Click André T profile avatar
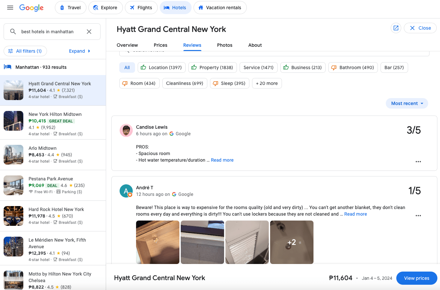Screen dimensions: 440x290 (126, 191)
